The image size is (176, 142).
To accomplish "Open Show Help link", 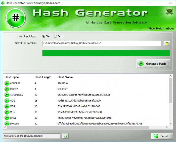I will pos(155,29).
